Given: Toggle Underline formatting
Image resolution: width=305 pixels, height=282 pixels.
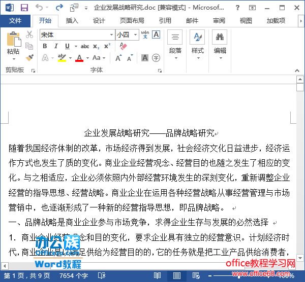Looking at the screenshot, I should 67,46.
